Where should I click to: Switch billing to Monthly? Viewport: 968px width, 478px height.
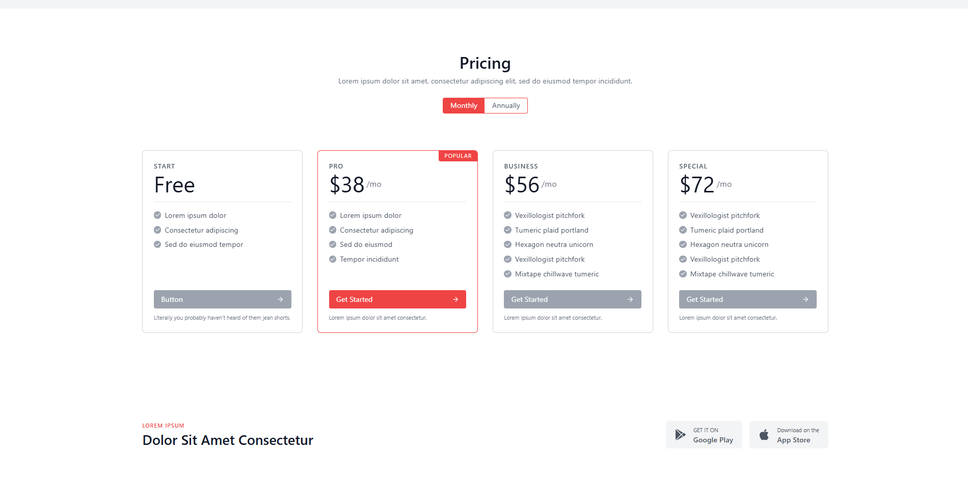coord(464,105)
